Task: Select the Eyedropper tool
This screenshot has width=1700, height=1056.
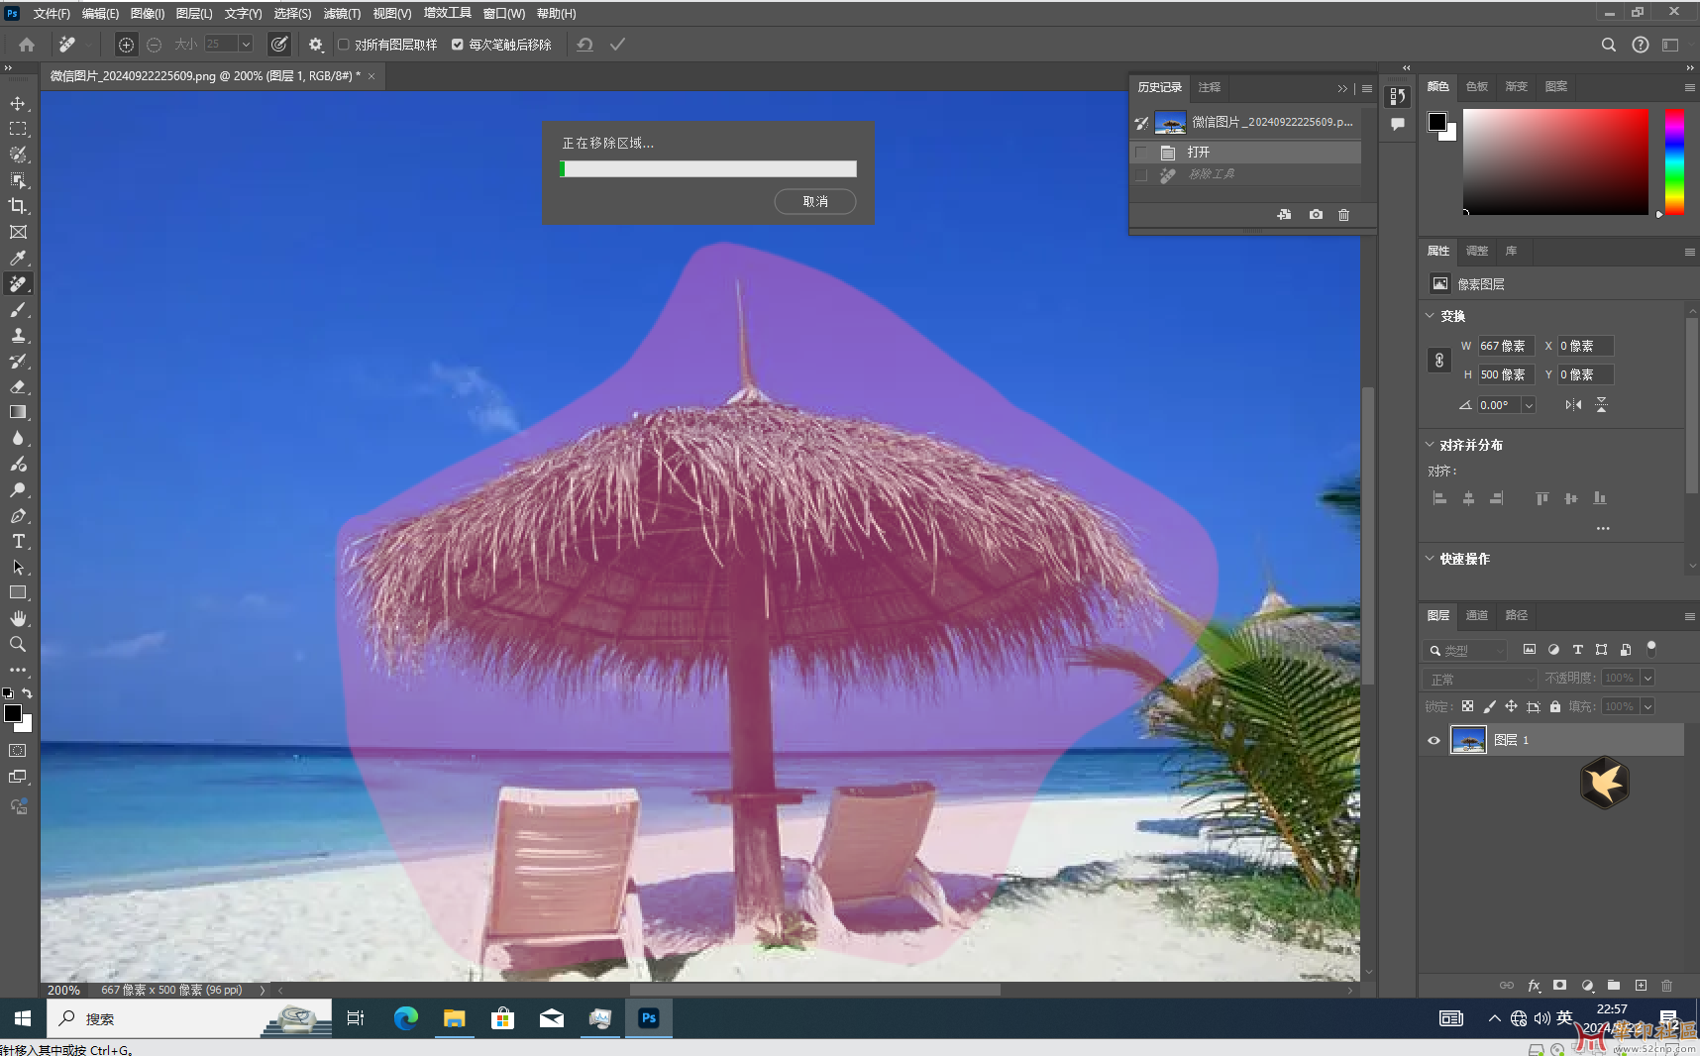Action: point(18,258)
